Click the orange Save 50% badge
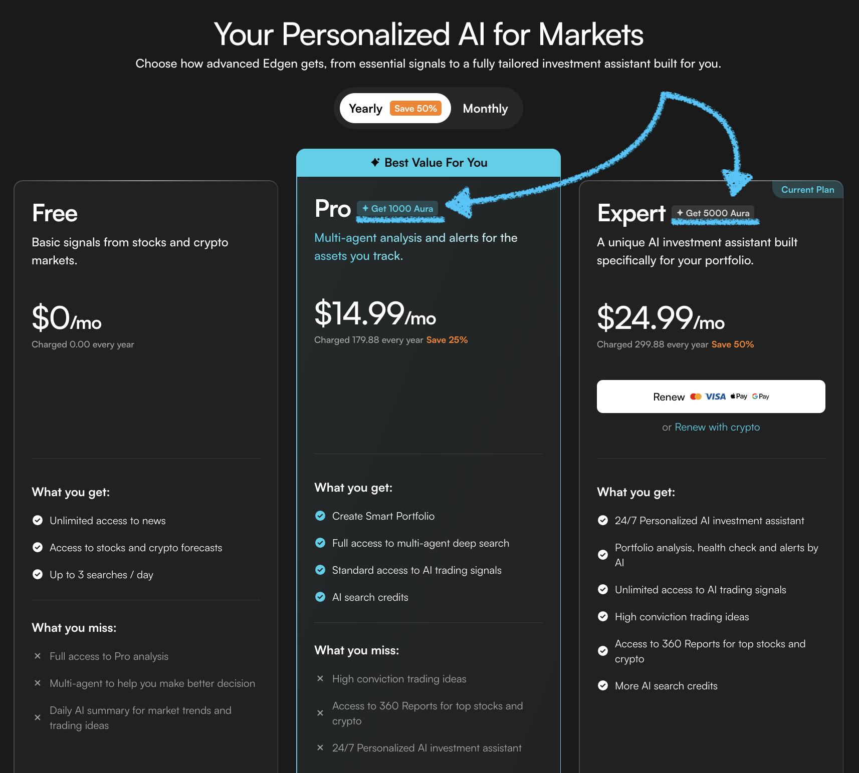This screenshot has height=773, width=859. [x=415, y=109]
